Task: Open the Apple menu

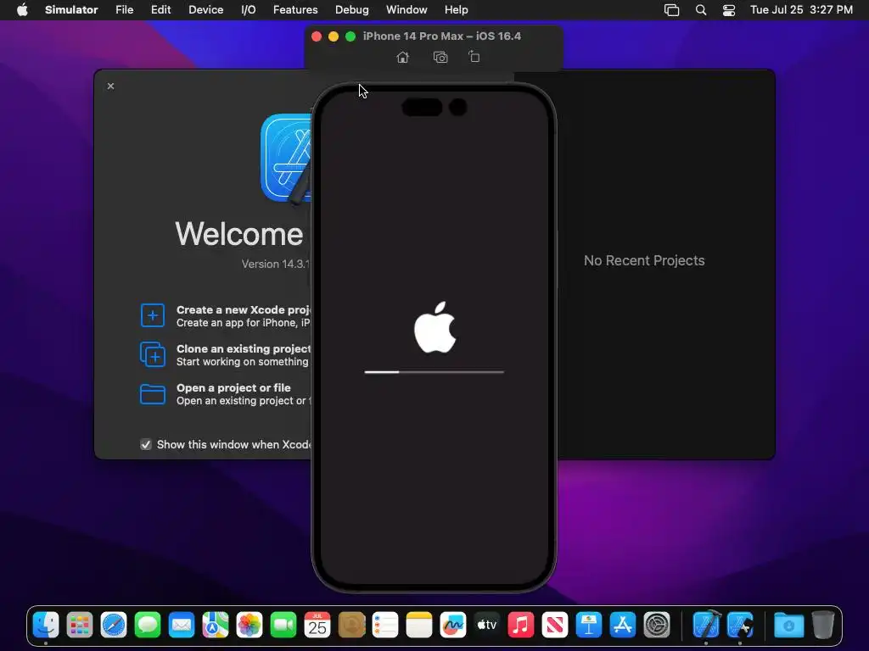Action: pyautogui.click(x=22, y=9)
